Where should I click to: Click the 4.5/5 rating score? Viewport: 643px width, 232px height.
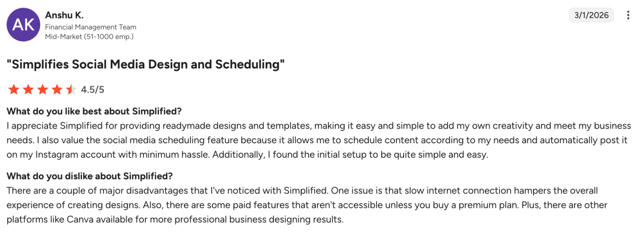coord(93,89)
